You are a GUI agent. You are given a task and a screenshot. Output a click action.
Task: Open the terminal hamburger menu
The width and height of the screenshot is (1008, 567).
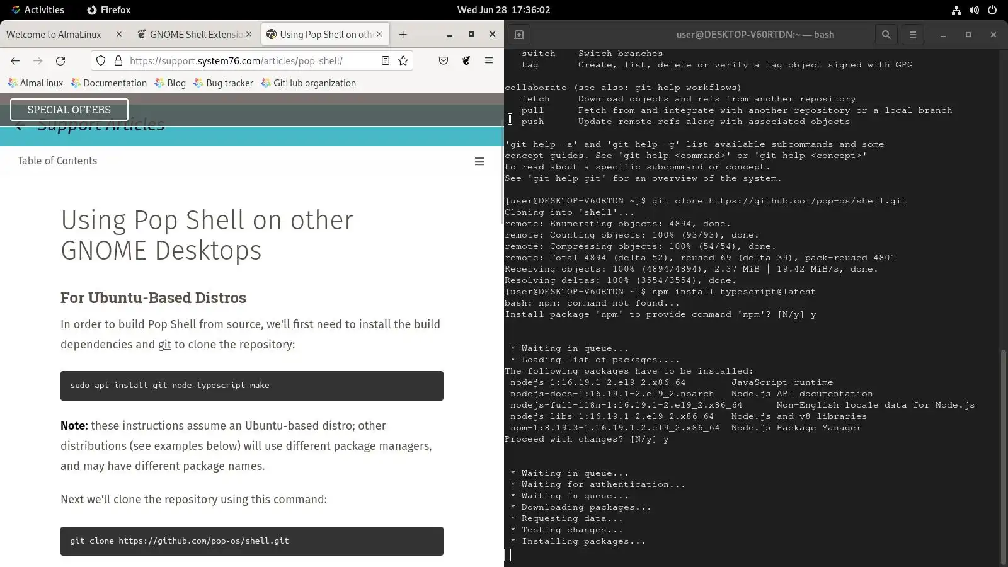pyautogui.click(x=913, y=35)
